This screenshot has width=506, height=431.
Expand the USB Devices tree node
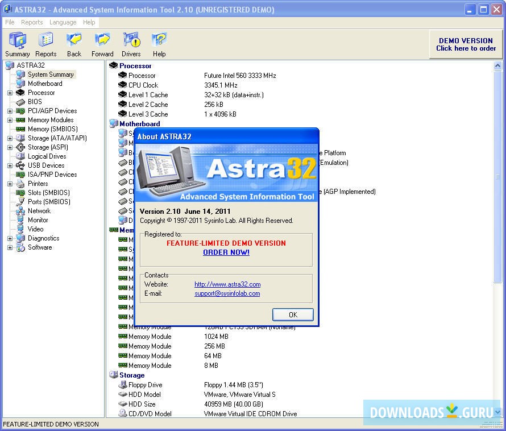coord(9,165)
